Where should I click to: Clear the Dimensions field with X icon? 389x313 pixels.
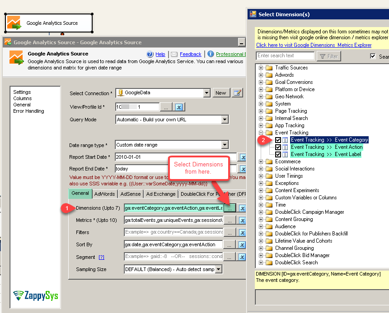tap(242, 208)
